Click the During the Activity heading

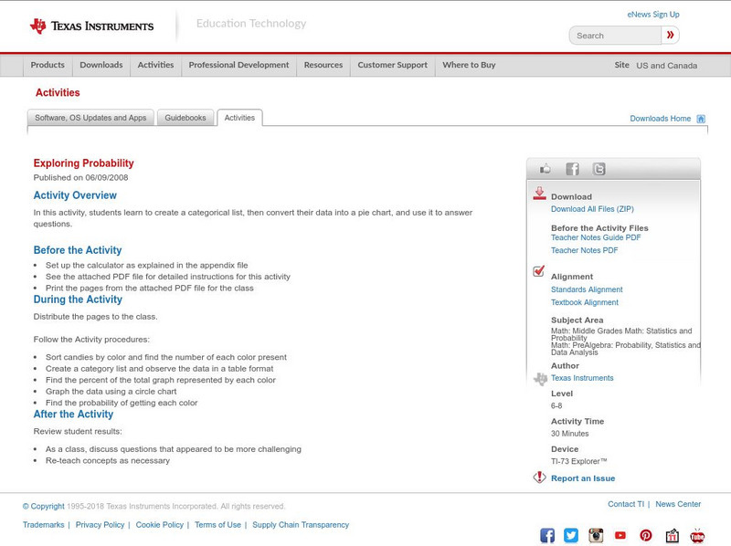tap(78, 299)
